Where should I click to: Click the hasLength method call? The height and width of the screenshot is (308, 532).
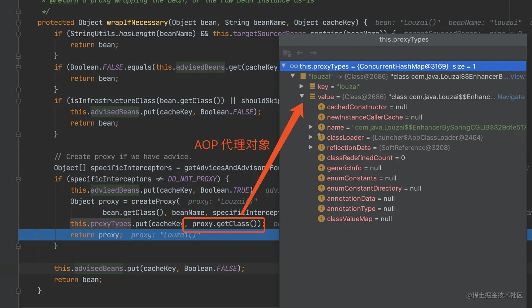(x=137, y=34)
